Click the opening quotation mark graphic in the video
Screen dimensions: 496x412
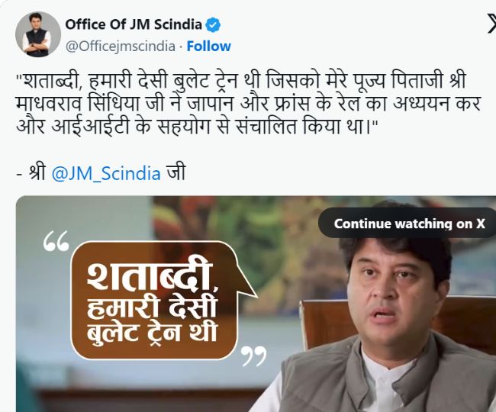tap(56, 241)
